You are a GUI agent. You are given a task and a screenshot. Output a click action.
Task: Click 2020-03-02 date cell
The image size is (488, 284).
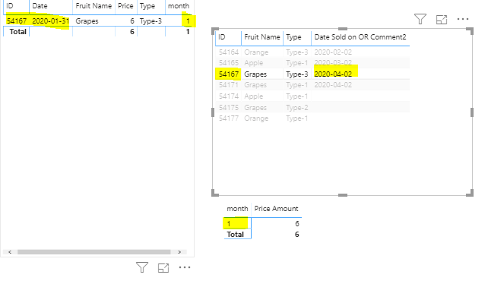[333, 63]
